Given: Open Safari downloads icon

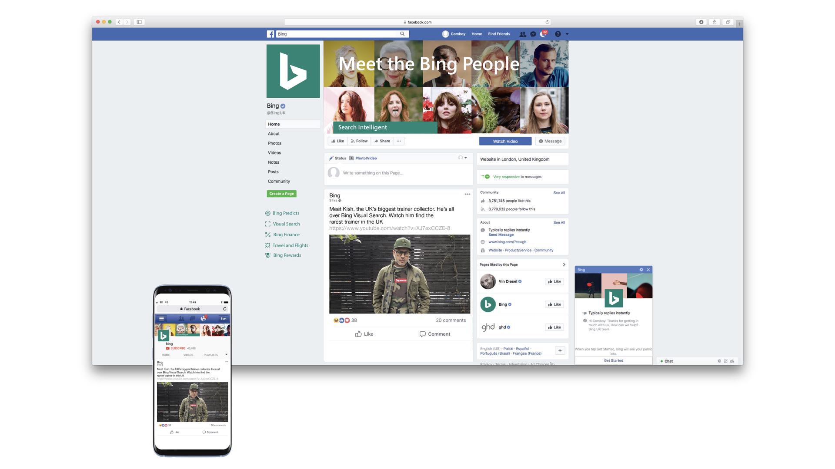Looking at the screenshot, I should click(x=701, y=22).
